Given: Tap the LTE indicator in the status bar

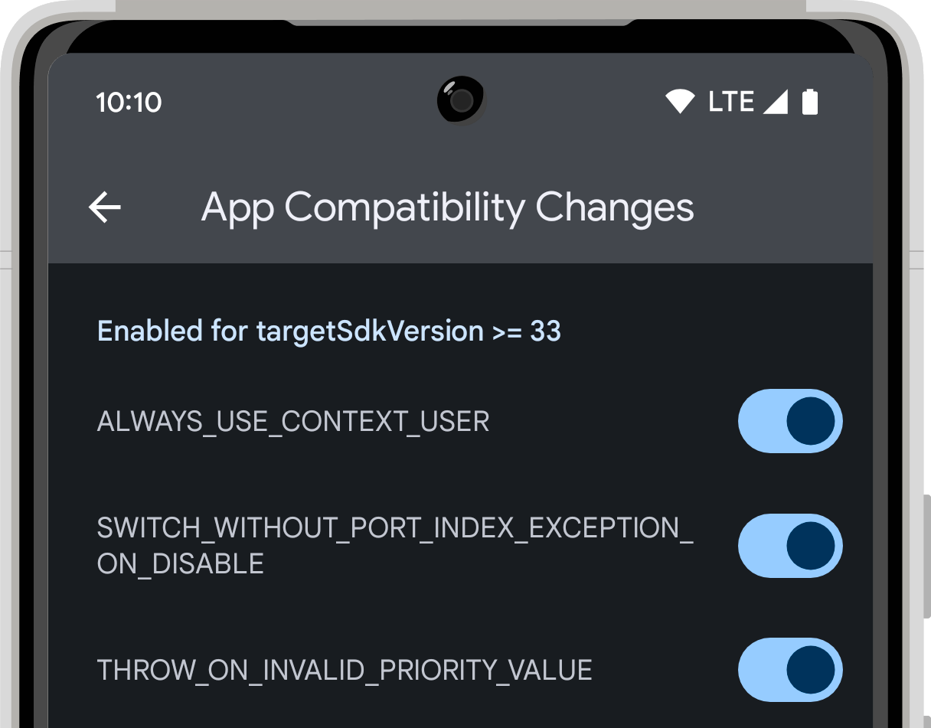Looking at the screenshot, I should (731, 101).
